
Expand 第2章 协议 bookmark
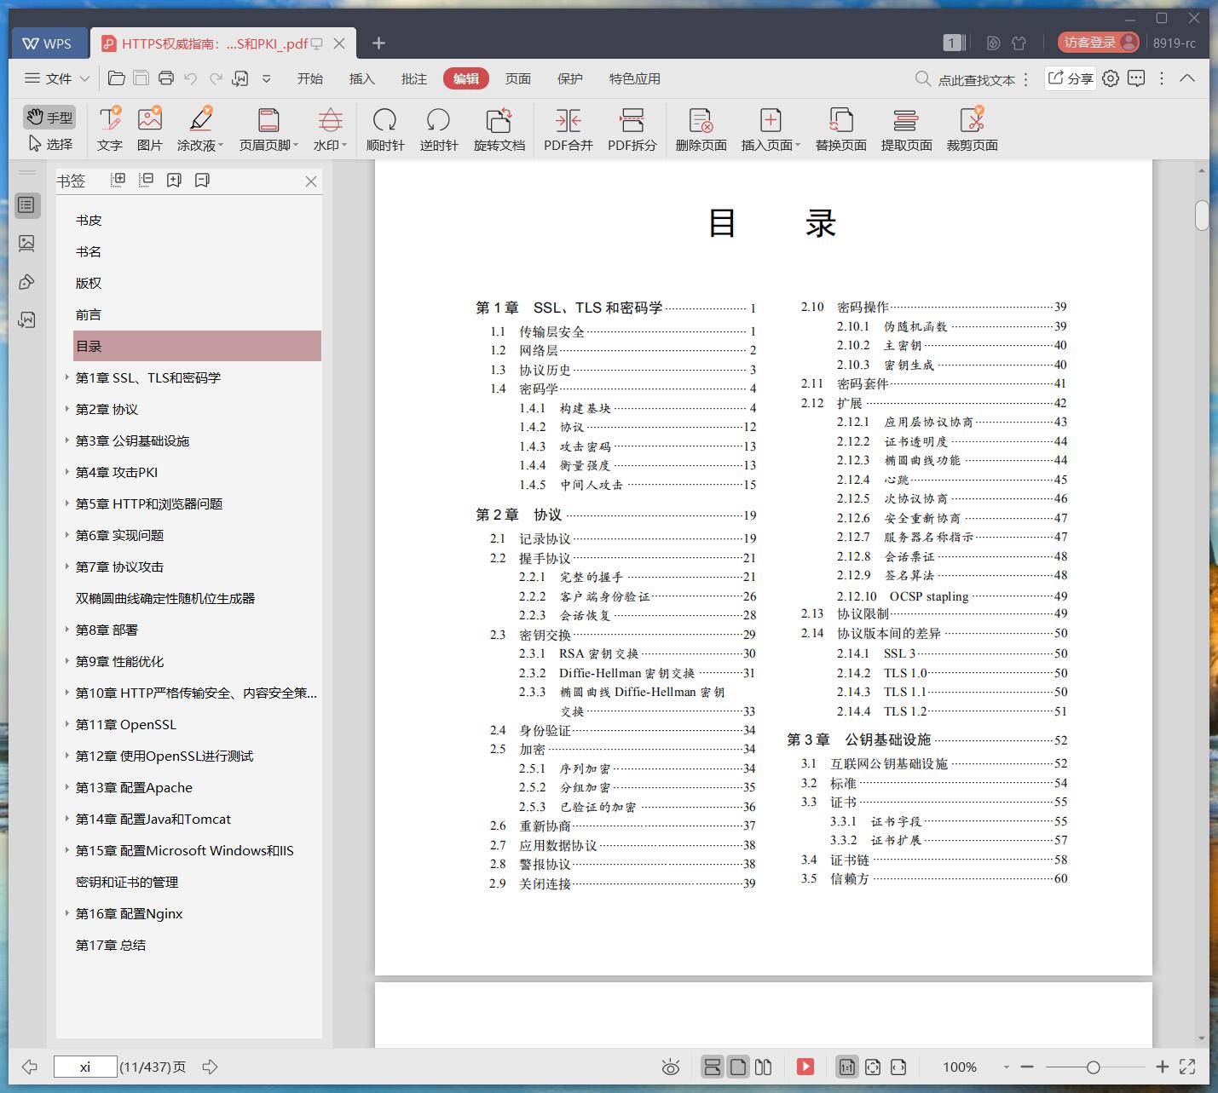(x=67, y=409)
